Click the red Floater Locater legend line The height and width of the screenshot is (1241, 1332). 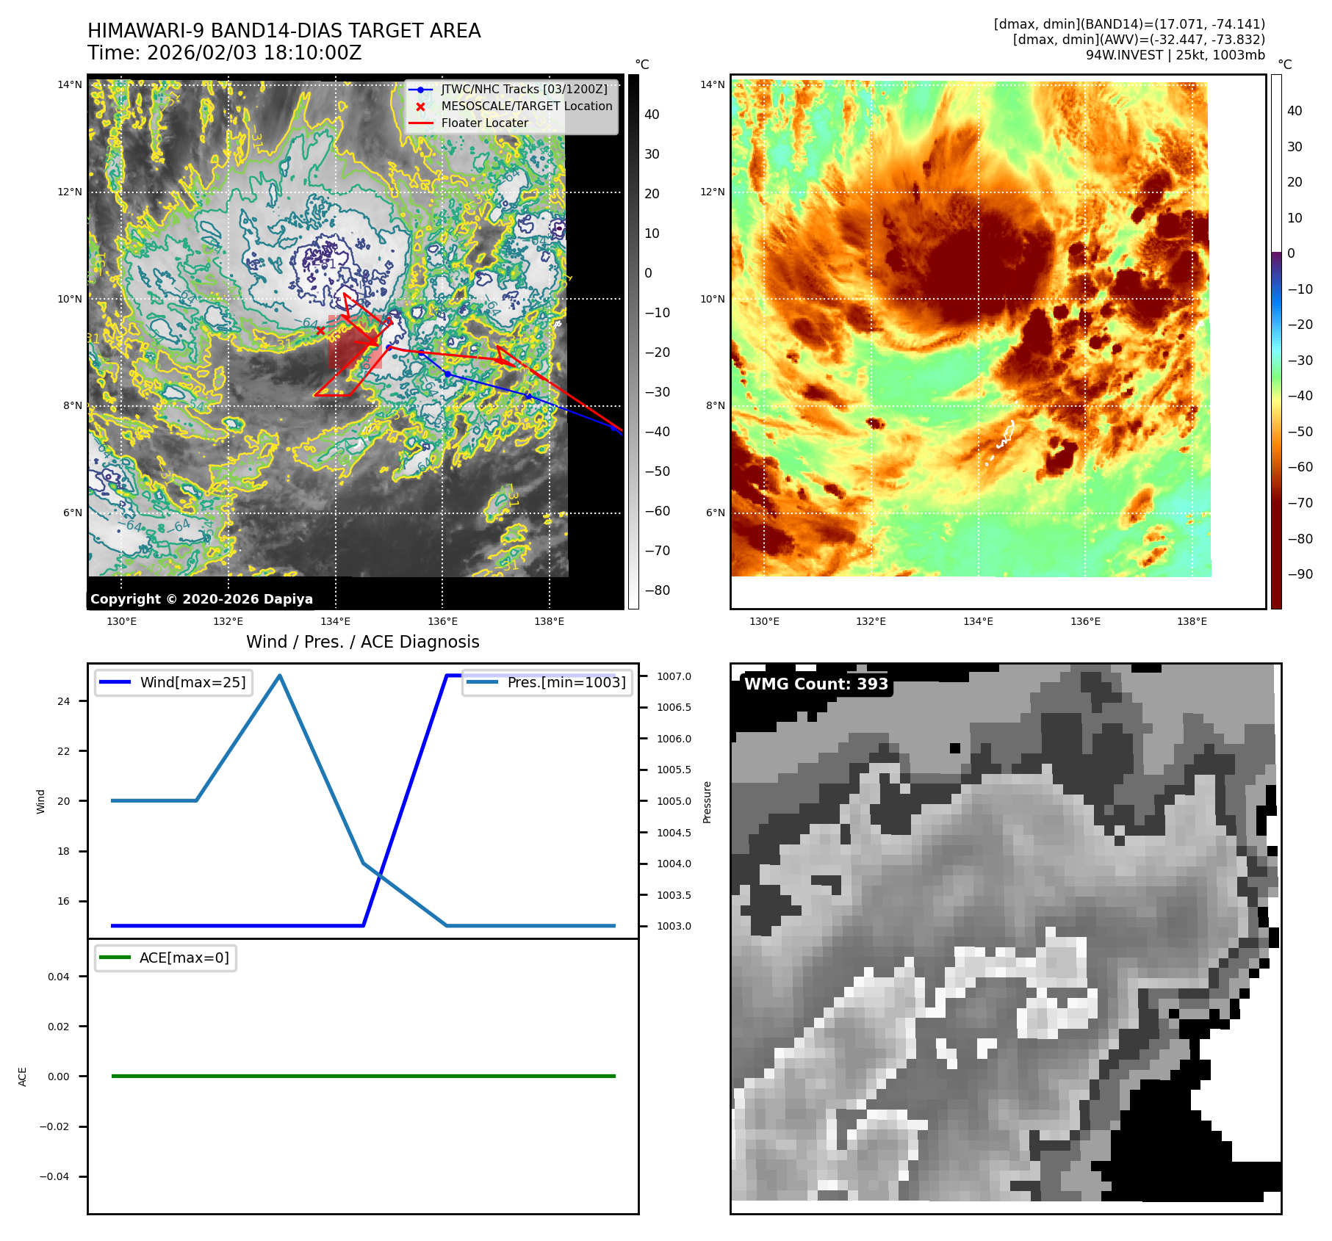click(x=420, y=123)
